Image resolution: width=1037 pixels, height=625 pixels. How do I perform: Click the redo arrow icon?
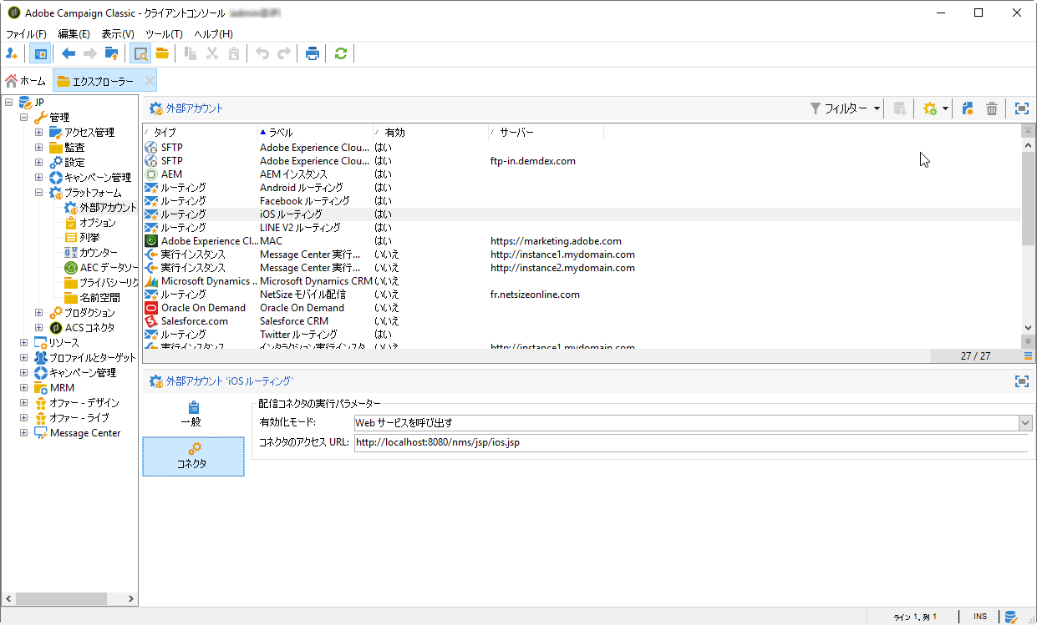pos(284,53)
